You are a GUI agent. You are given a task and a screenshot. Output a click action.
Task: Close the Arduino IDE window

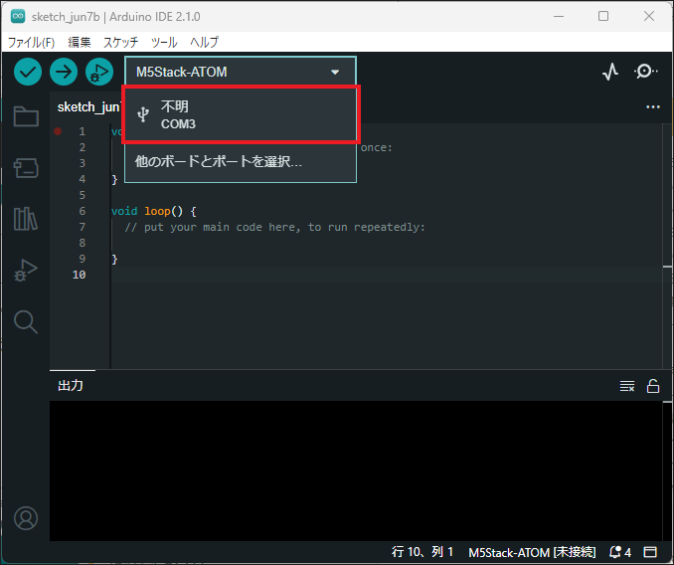coord(649,16)
